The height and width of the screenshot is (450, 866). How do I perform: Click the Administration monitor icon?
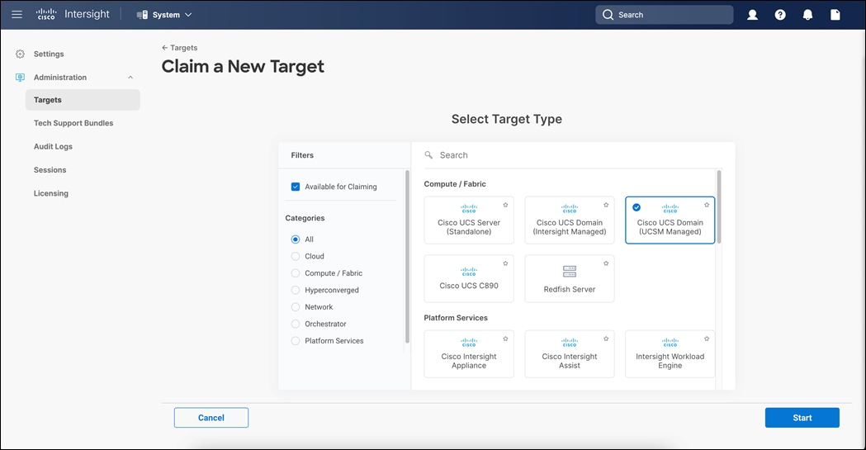pyautogui.click(x=21, y=78)
